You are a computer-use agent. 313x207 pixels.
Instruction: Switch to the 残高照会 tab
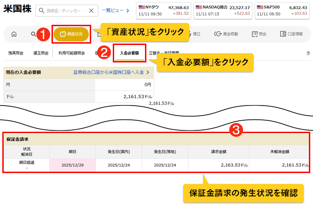tap(16, 53)
